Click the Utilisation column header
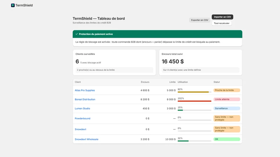The image size is (280, 157). 183,82
